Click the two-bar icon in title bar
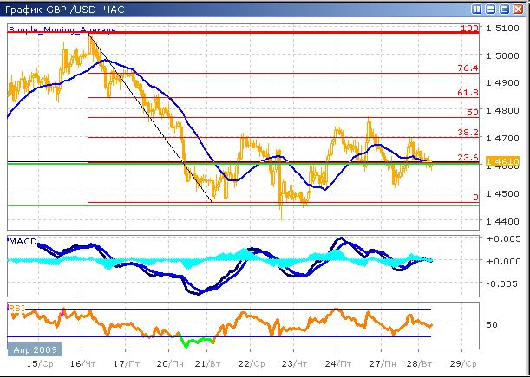 479,9
